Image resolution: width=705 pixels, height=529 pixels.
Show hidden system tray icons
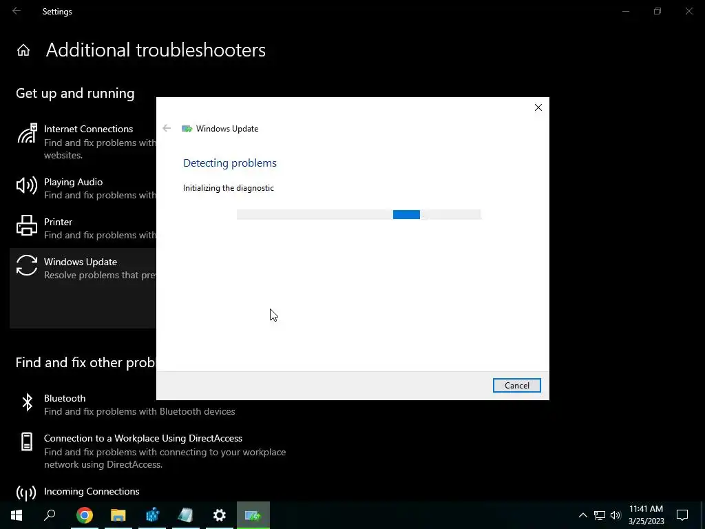(x=582, y=515)
